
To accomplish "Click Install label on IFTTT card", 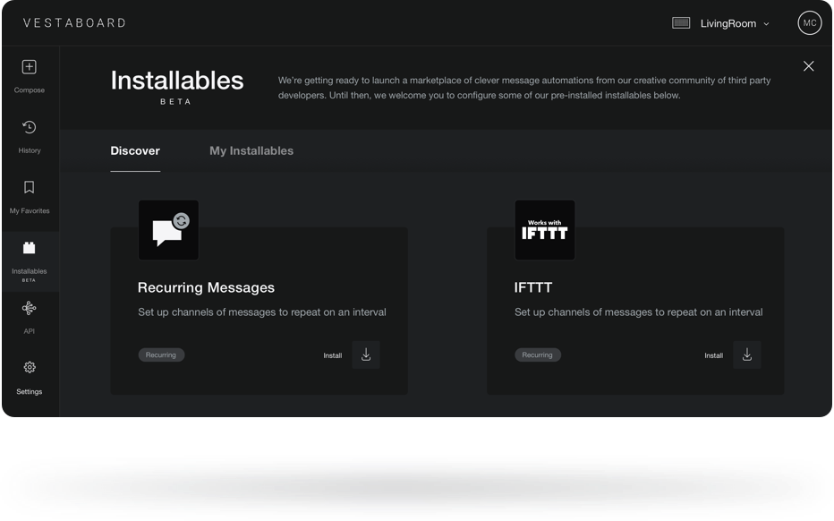I will coord(713,355).
